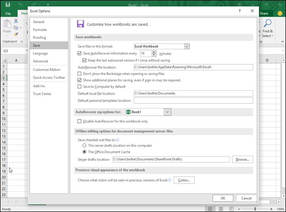
Task: Increase AutoRecover minutes with the up spinner arrow
Action: click(154, 52)
